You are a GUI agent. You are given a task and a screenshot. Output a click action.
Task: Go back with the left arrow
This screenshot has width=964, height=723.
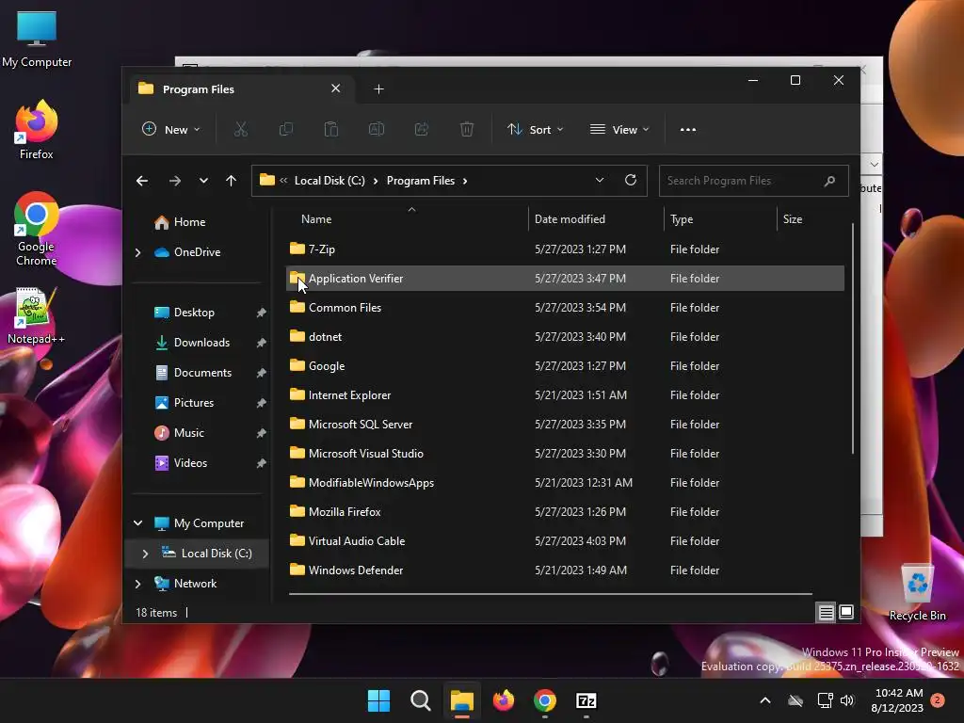coord(142,181)
